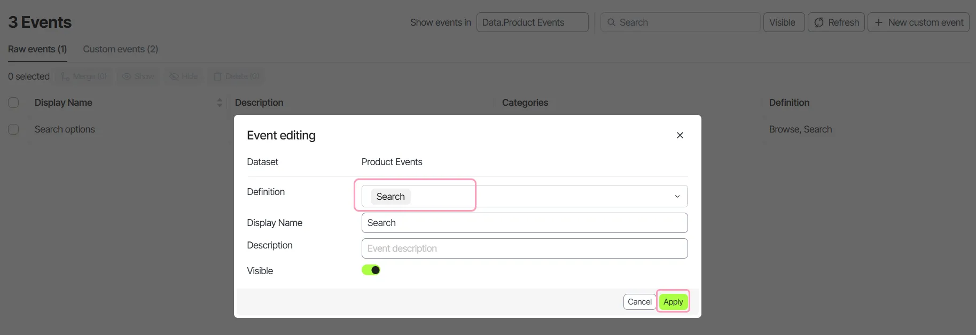Open the Data.Product Events dataset selector

tap(532, 22)
